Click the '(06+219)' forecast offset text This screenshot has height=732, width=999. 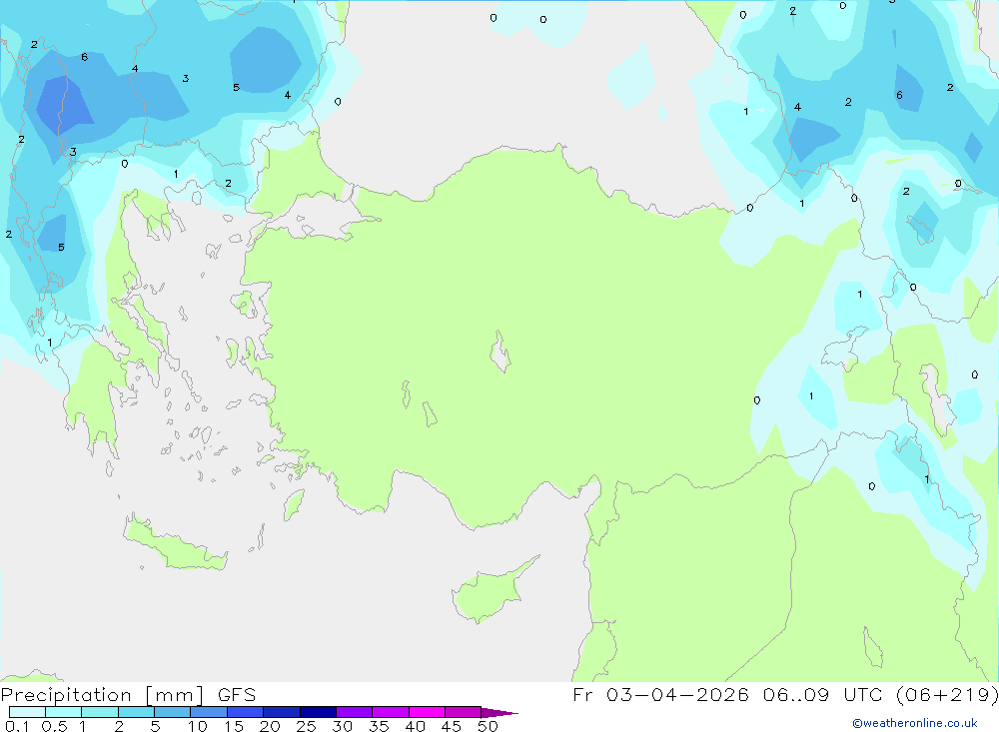[x=947, y=695]
